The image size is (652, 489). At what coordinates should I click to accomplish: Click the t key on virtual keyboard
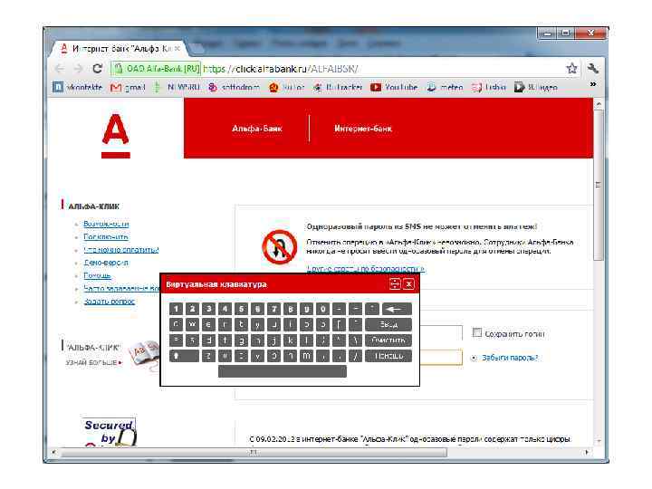241,324
